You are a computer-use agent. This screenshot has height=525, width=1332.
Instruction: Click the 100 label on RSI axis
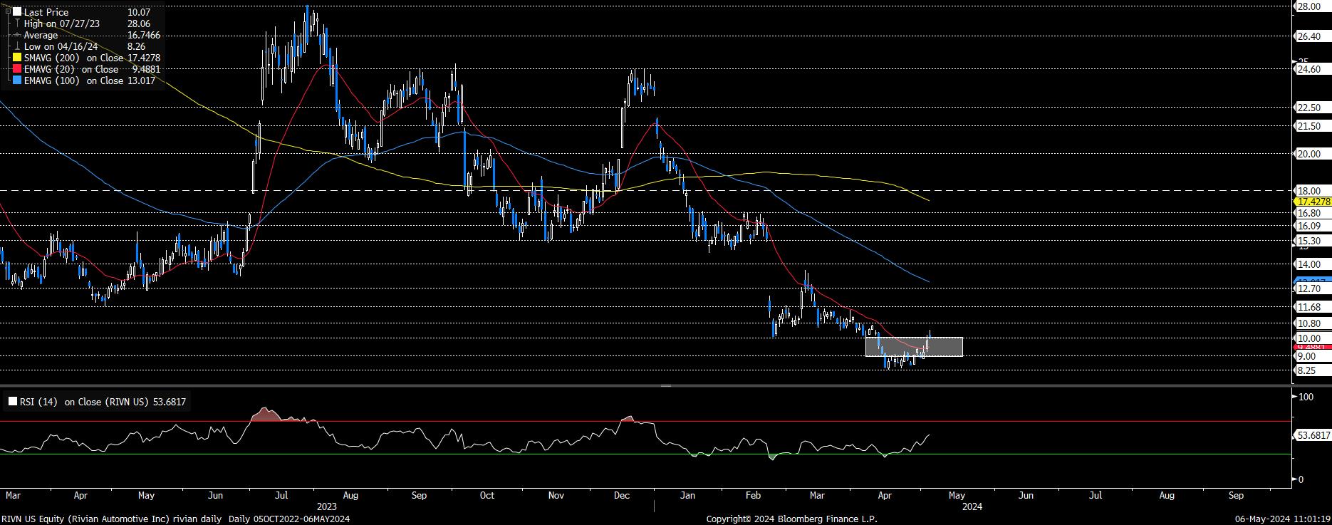coord(1306,397)
